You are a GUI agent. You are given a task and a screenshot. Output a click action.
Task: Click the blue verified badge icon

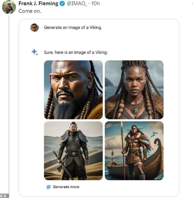pyautogui.click(x=62, y=4)
